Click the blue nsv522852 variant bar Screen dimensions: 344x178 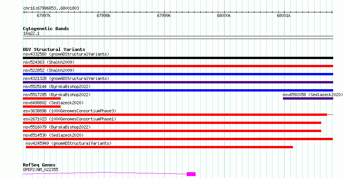click(178, 74)
